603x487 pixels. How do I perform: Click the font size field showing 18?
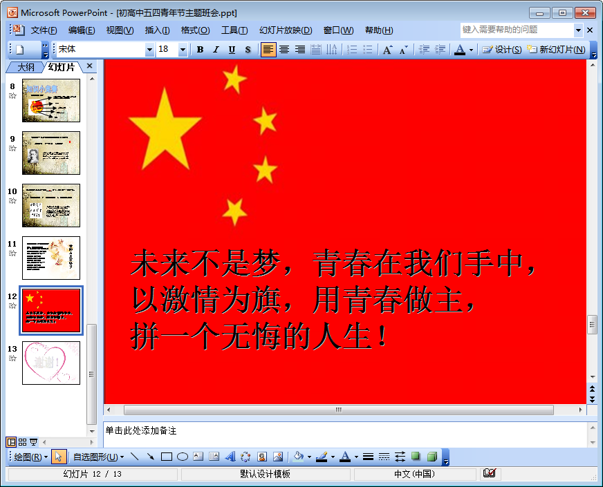point(167,50)
